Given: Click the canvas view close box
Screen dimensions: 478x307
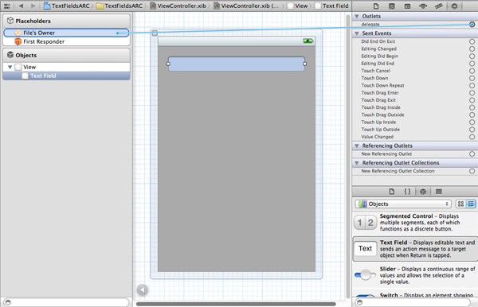Looking at the screenshot, I should coord(155,33).
